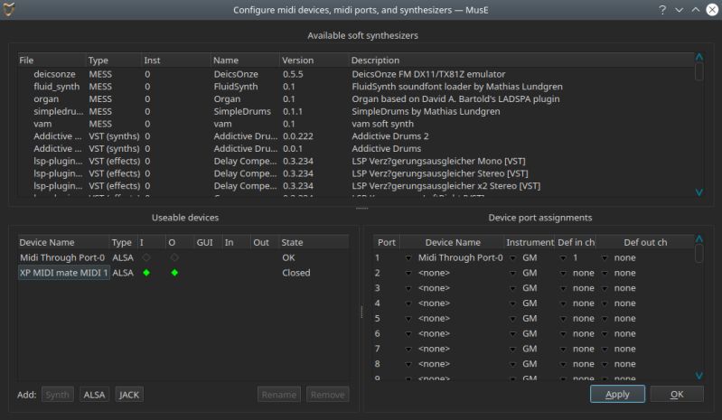Toggle output diamond for Midi Through Port-0
Screen dimensions: 722x420
(x=174, y=257)
